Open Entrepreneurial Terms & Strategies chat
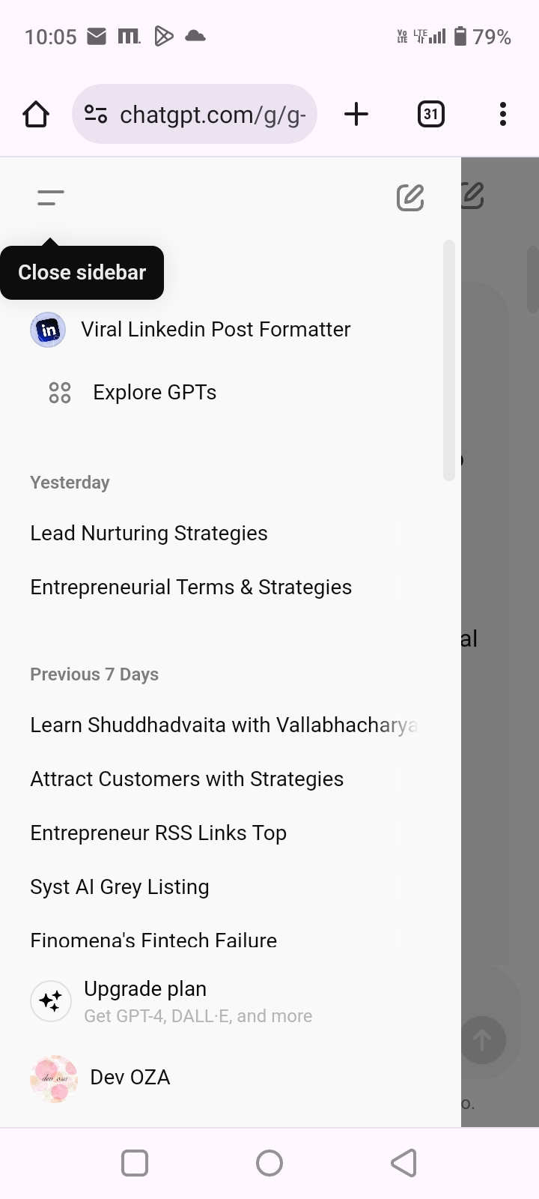This screenshot has width=539, height=1199. coord(191,588)
